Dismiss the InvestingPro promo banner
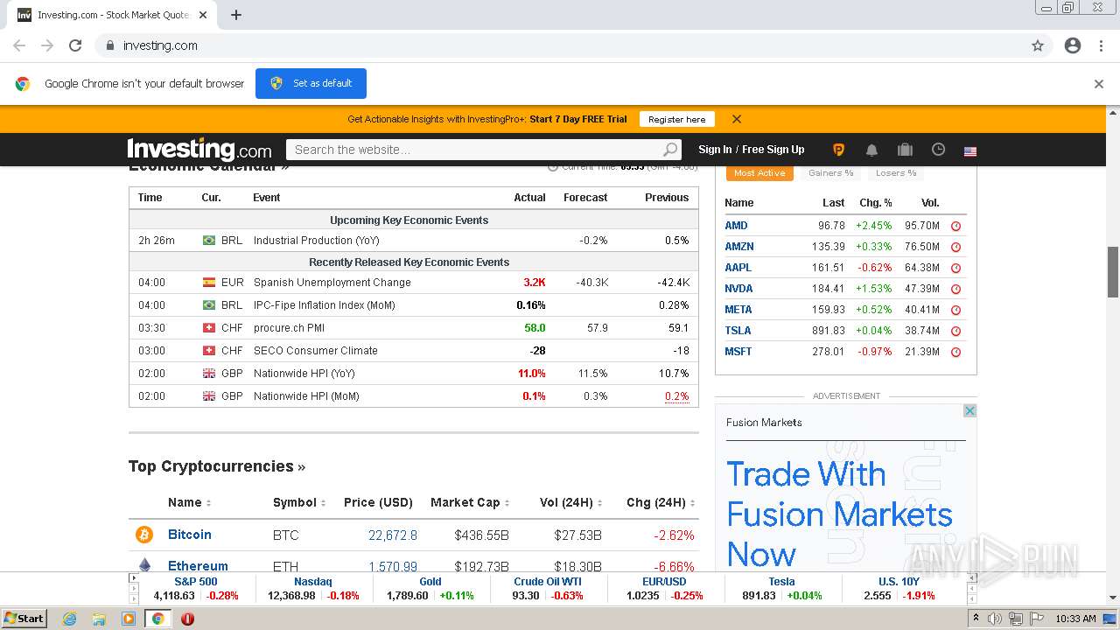Image resolution: width=1120 pixels, height=630 pixels. pos(737,119)
